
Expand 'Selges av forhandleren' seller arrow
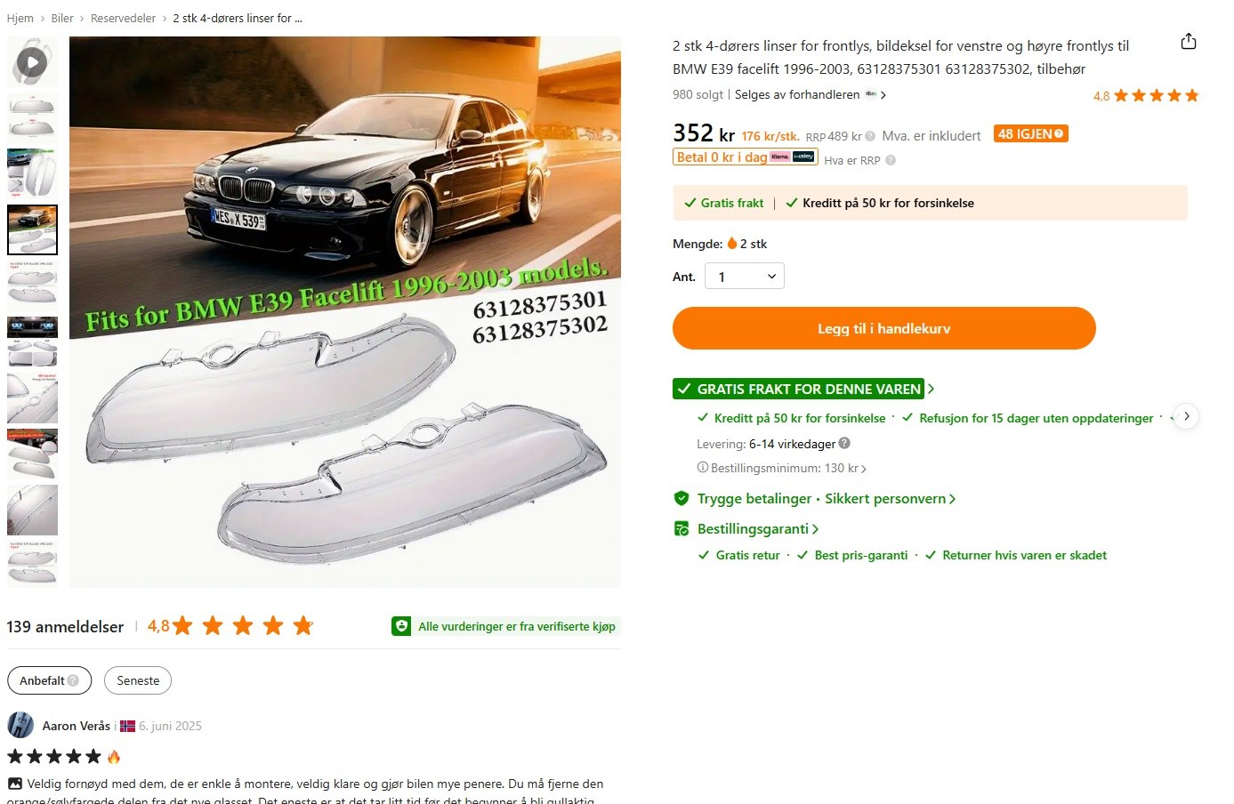[x=883, y=94]
